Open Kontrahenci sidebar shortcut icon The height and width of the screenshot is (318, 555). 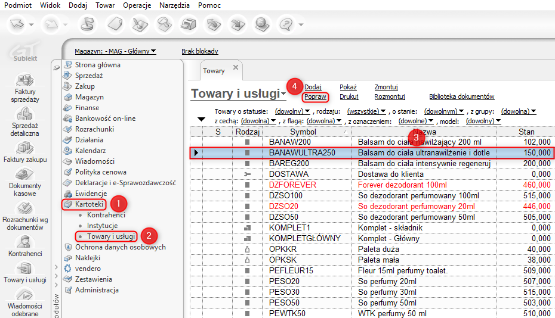click(x=25, y=241)
